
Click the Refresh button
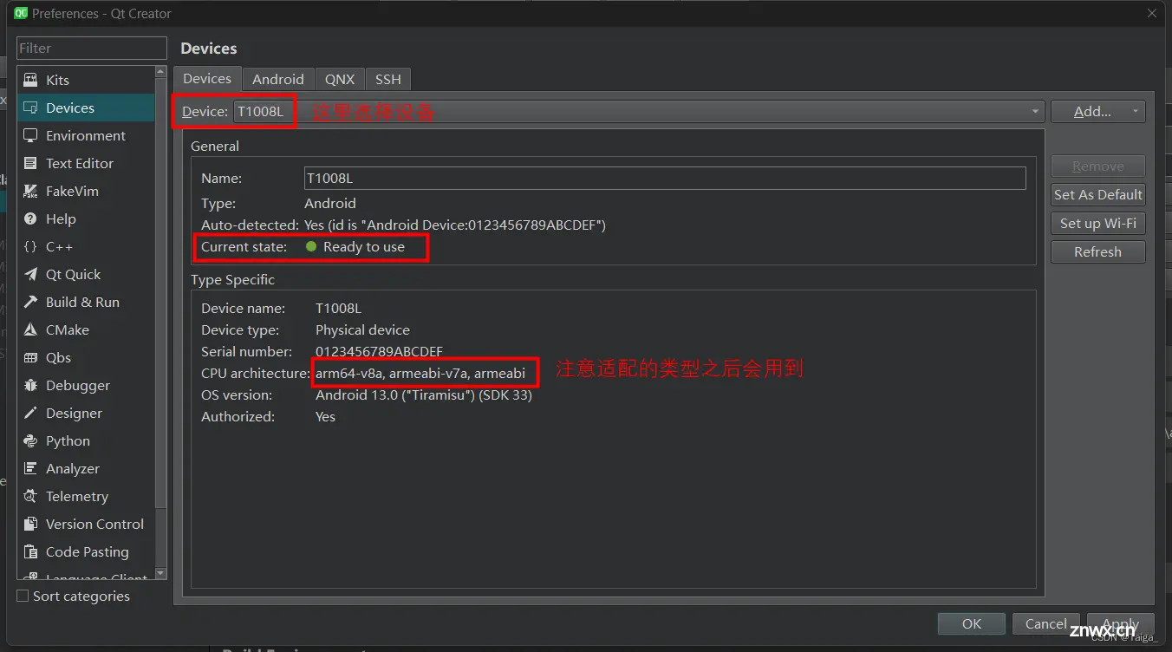click(1097, 251)
